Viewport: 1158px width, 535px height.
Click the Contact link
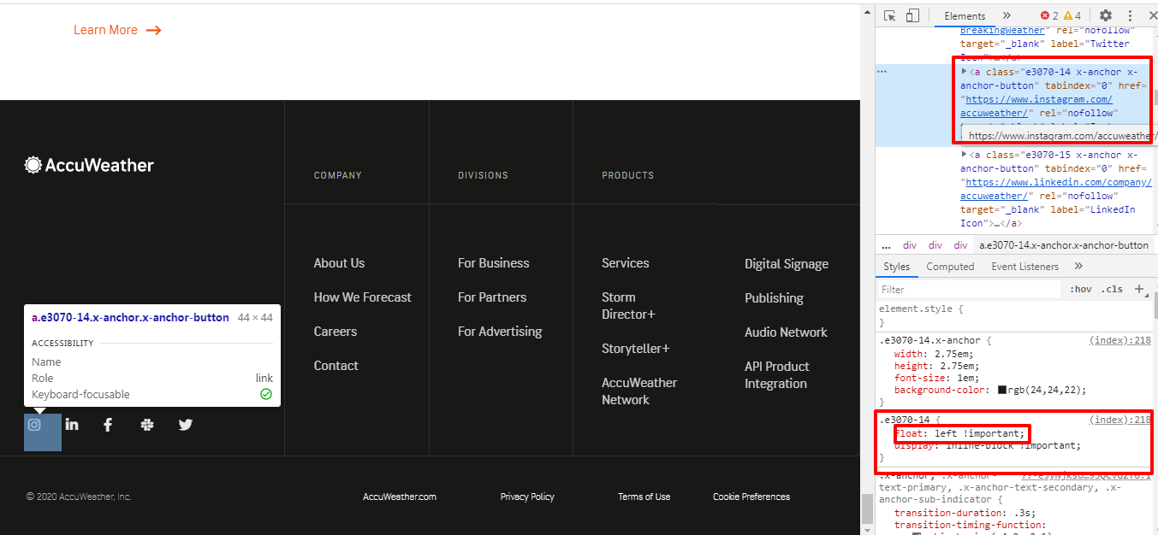[x=336, y=366]
